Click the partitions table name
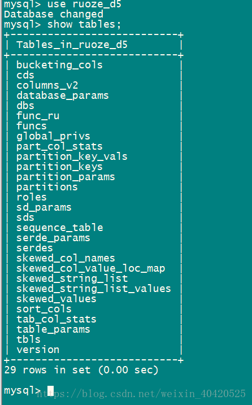Screen dimensions: 252x405 coord(47,187)
